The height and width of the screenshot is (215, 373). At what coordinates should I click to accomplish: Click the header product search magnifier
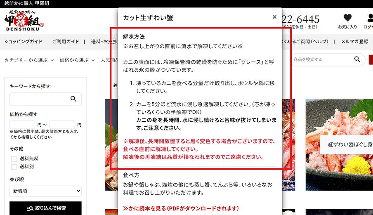[357, 59]
